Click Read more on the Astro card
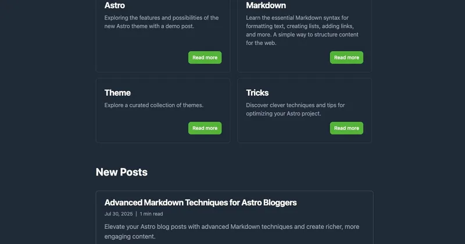 pyautogui.click(x=205, y=57)
